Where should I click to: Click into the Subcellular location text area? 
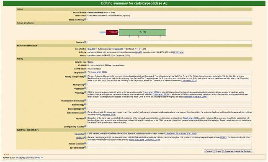coord(170,113)
